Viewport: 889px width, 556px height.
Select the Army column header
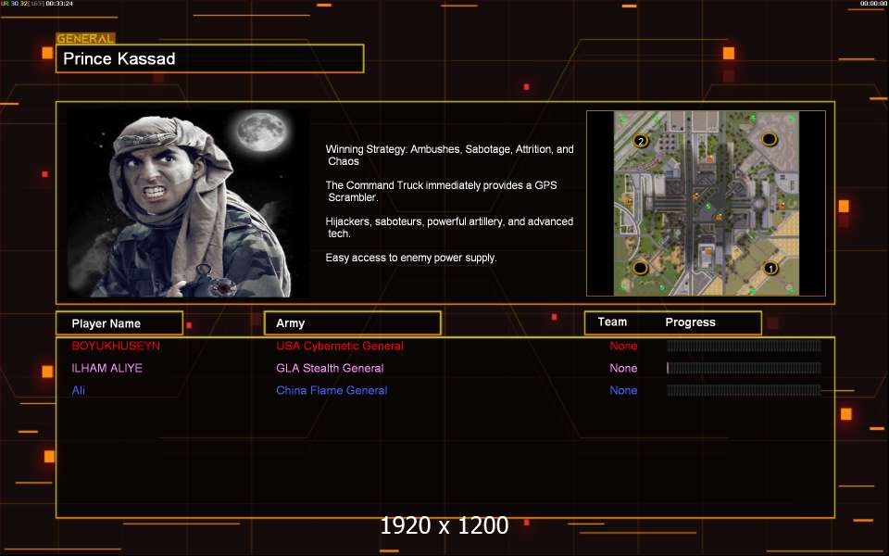353,323
